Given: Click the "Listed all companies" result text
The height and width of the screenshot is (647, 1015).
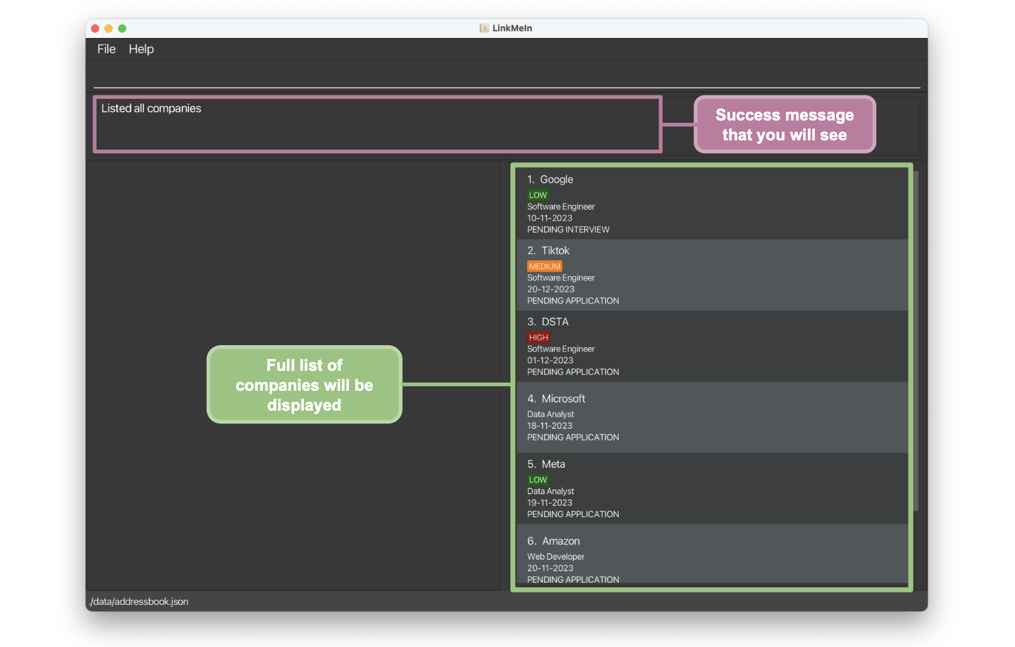Looking at the screenshot, I should point(151,108).
